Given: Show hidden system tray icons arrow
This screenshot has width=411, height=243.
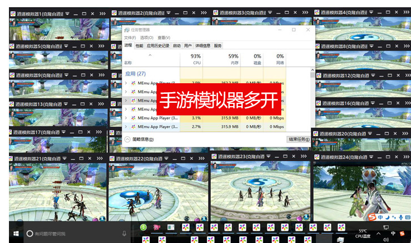Looking at the screenshot, I should coord(378,234).
